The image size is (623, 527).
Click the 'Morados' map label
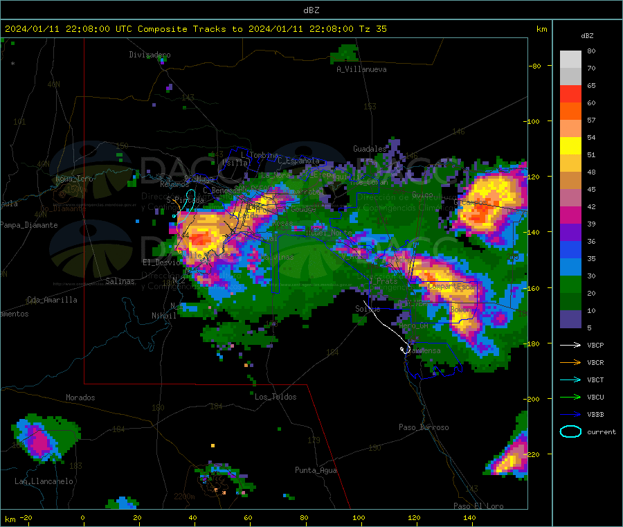pos(80,398)
